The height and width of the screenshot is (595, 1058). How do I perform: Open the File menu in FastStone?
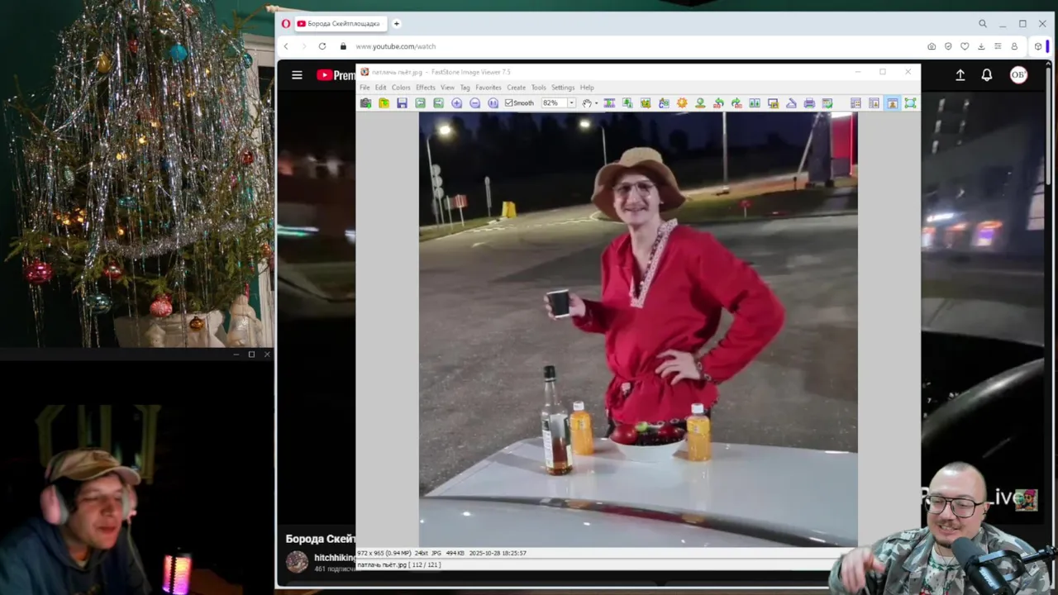click(x=365, y=88)
